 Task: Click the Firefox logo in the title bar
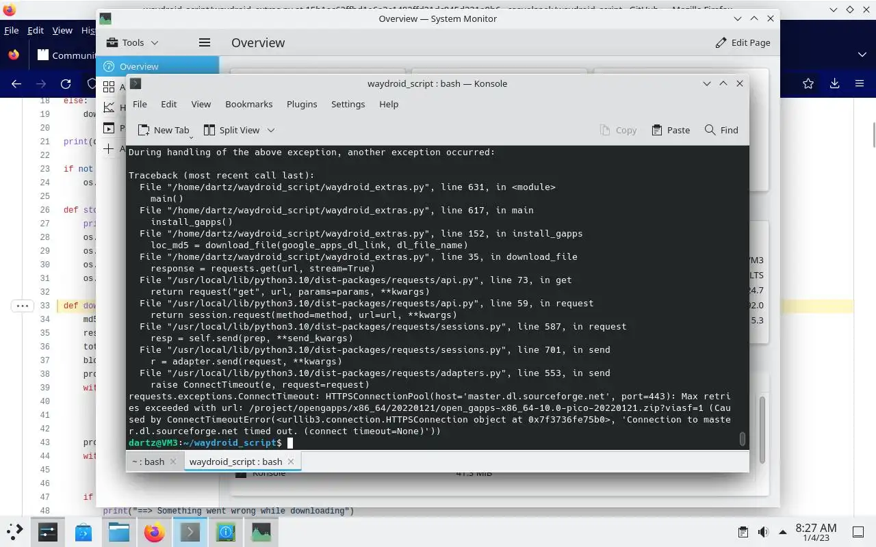coord(9,10)
